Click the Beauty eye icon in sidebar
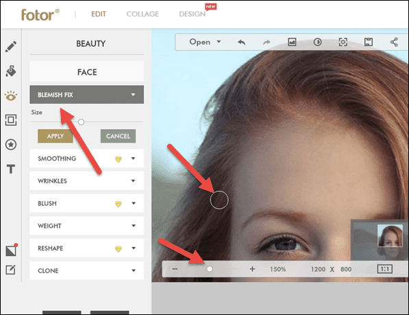Screen dimensions: 409x315 coord(11,96)
